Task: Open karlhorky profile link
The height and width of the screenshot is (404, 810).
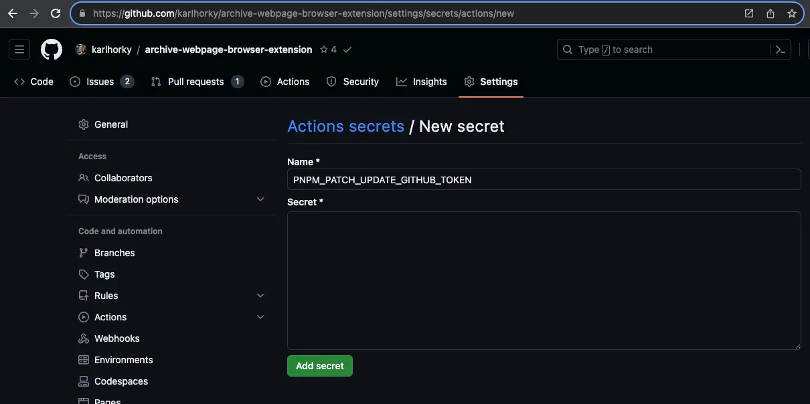Action: 111,49
